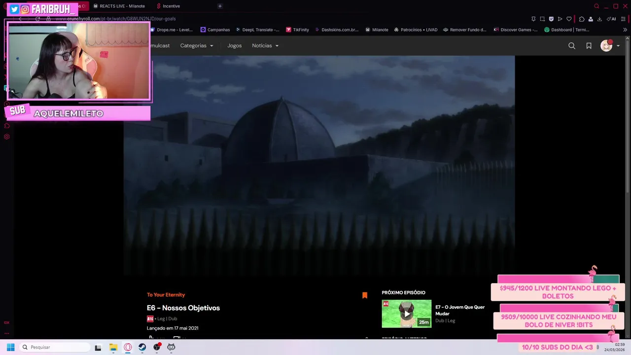Open the browser extensions puzzle icon
The height and width of the screenshot is (355, 631).
[582, 19]
